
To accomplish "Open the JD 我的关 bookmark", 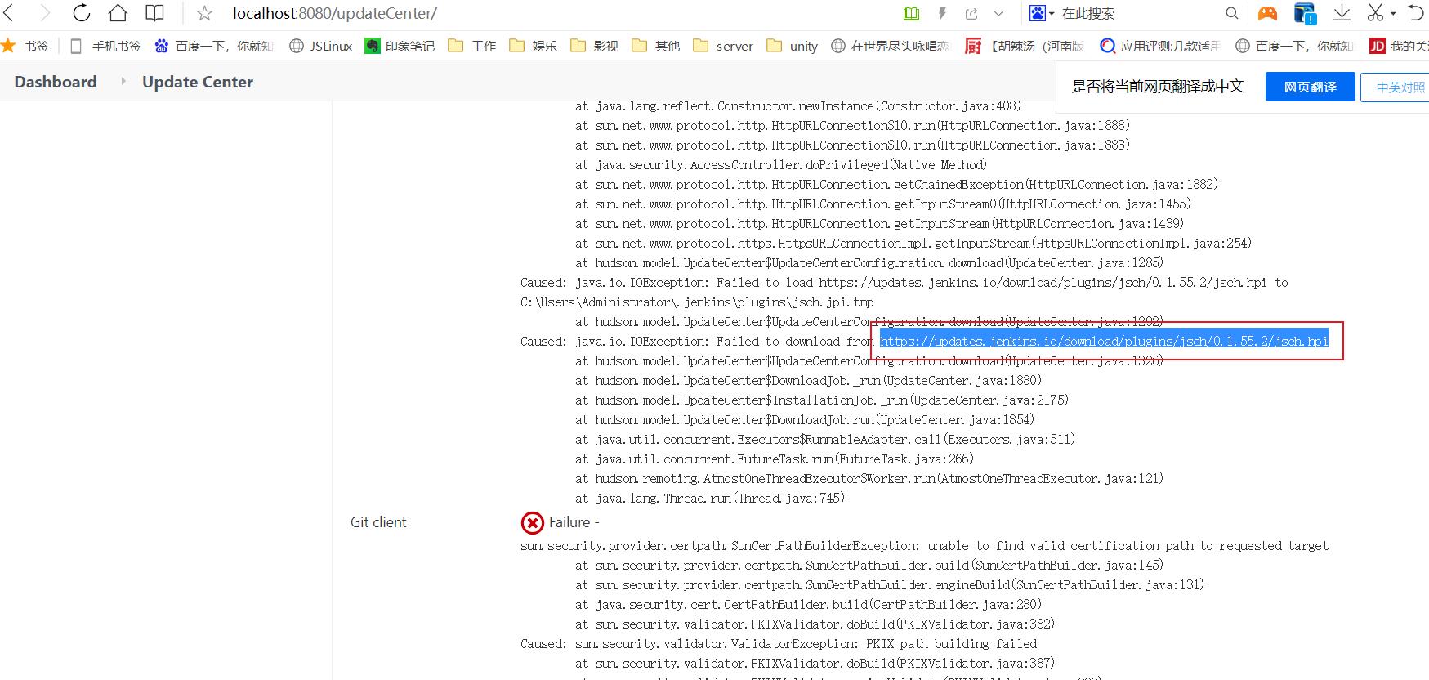I will pos(1399,46).
